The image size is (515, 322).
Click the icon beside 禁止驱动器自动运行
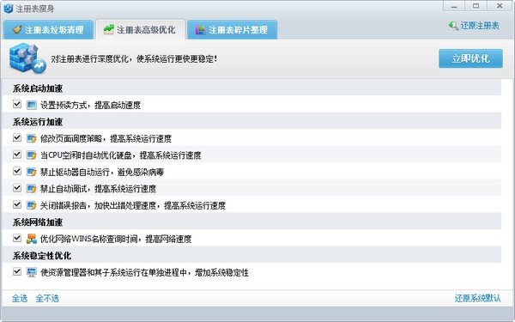[32, 172]
